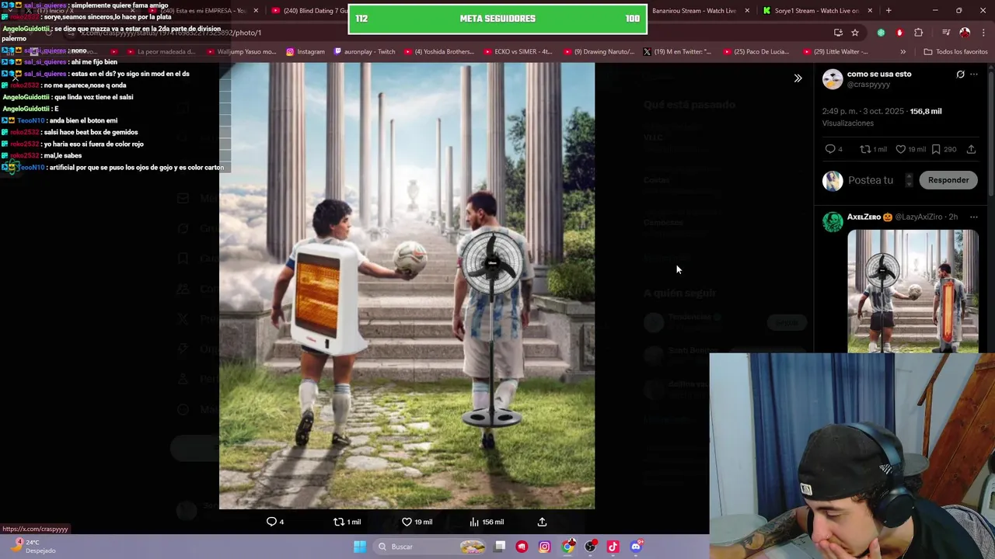Screen dimensions: 995x559
Task: Click the share icon below the photo
Action: click(542, 522)
